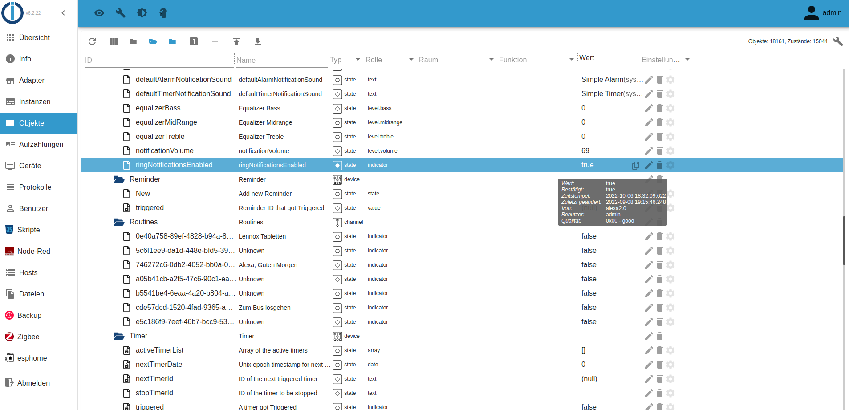The height and width of the screenshot is (410, 849).
Task: Collapse the Timer folder
Action: tap(119, 336)
